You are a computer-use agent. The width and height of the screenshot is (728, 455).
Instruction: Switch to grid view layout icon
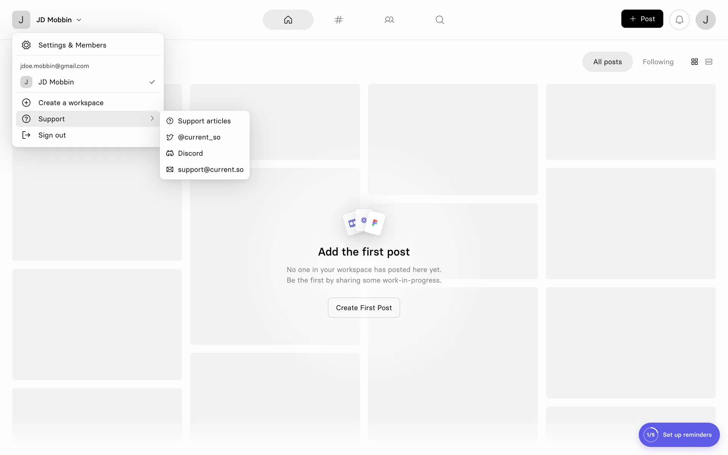pos(694,62)
